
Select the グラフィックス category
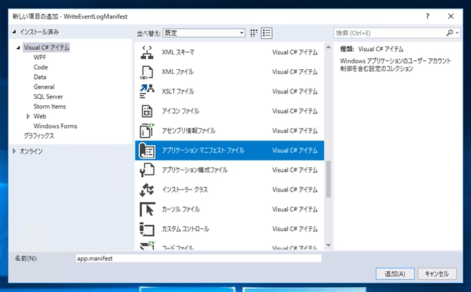pos(39,136)
